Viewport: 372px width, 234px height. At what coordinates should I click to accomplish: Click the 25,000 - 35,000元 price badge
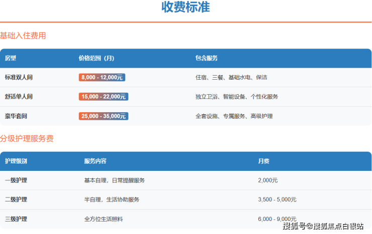click(103, 116)
